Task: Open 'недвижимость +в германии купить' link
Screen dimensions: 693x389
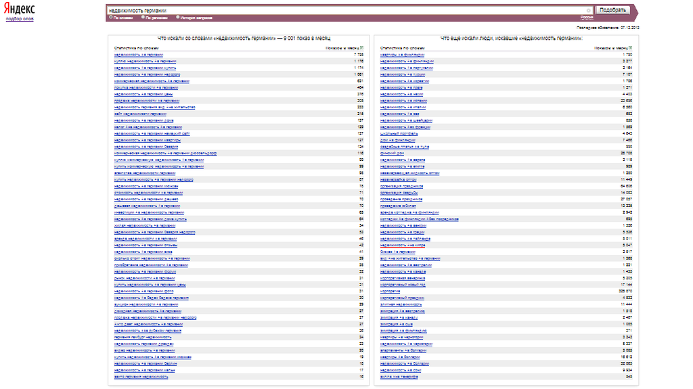Action: [145, 68]
